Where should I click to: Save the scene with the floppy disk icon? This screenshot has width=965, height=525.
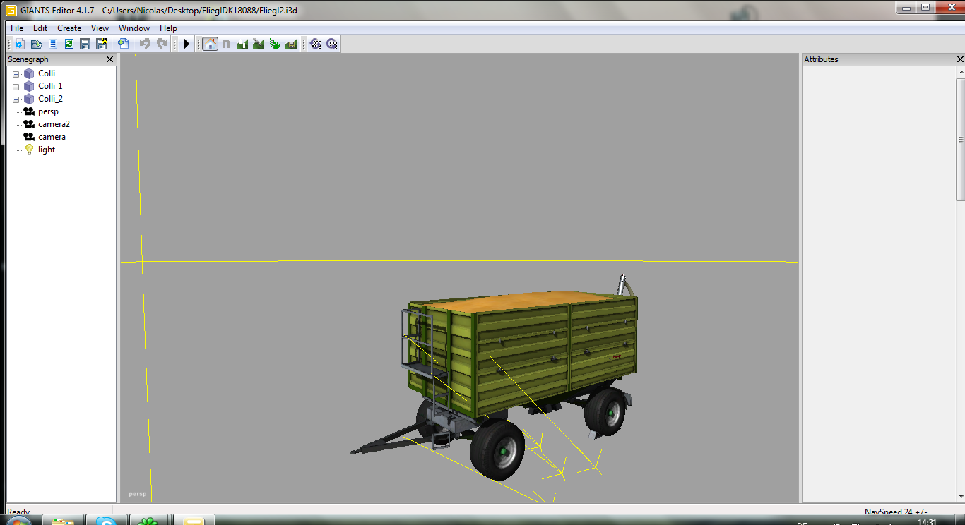pos(85,44)
